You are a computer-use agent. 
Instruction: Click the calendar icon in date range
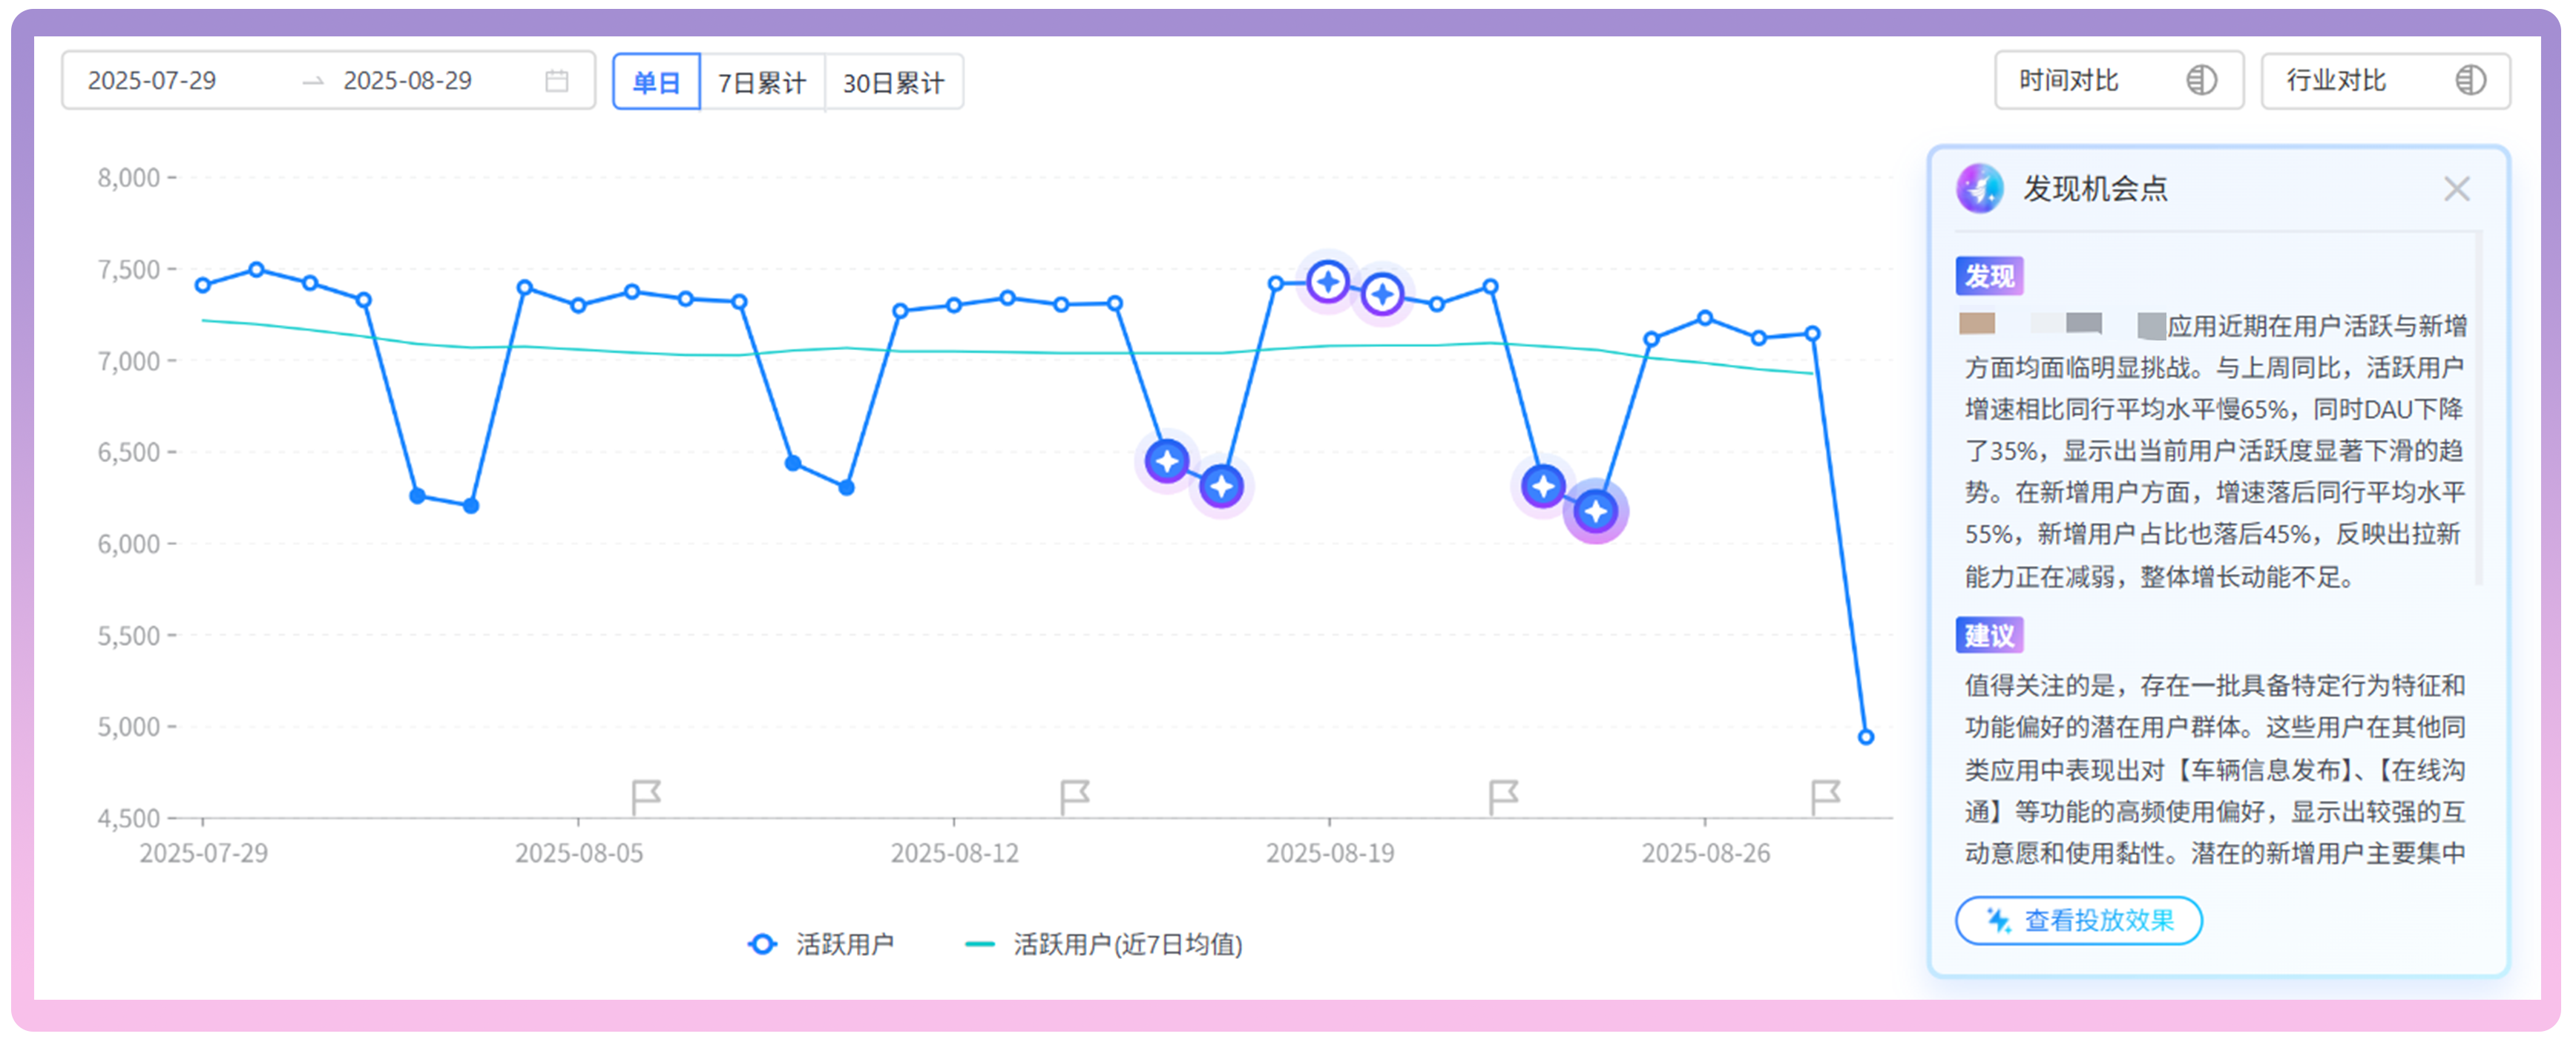[x=557, y=81]
